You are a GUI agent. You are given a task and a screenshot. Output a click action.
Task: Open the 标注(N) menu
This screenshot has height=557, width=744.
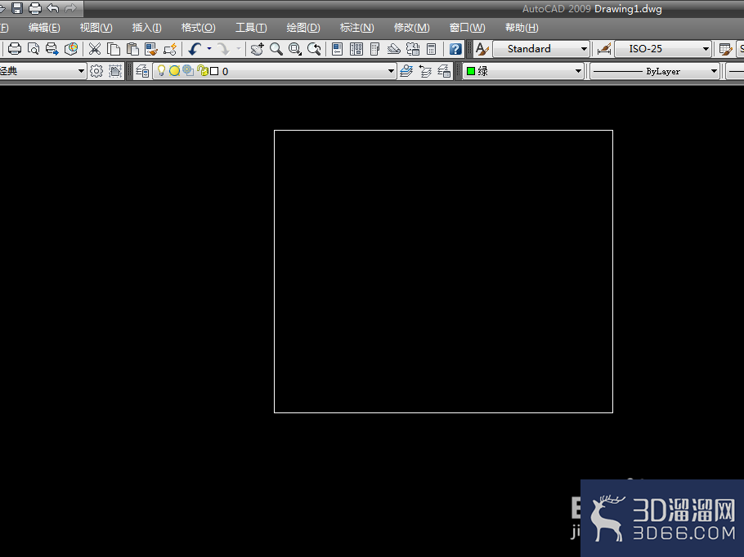(x=356, y=28)
